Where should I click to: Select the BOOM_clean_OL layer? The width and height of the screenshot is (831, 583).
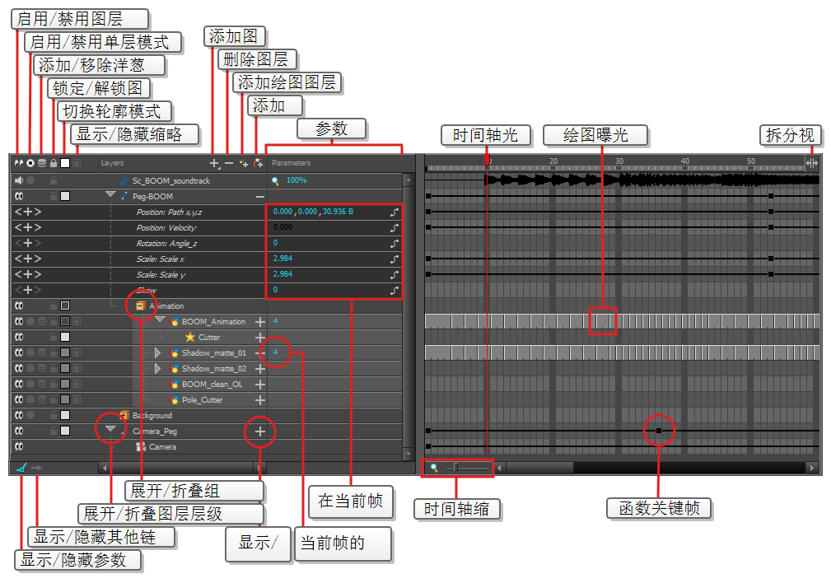[213, 385]
